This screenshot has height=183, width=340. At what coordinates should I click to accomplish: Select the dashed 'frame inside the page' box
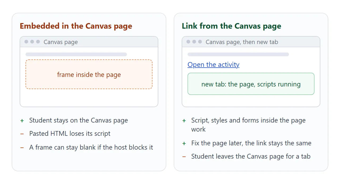coord(89,74)
